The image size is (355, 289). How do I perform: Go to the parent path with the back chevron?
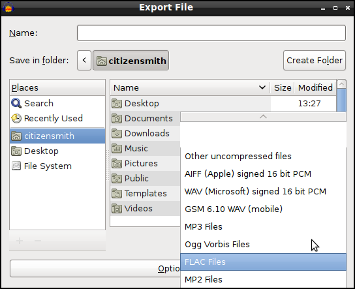[x=84, y=61]
